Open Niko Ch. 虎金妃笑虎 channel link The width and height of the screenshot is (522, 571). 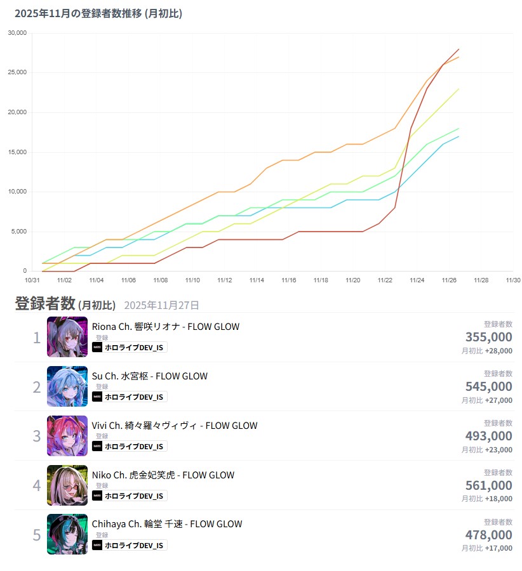tap(163, 475)
